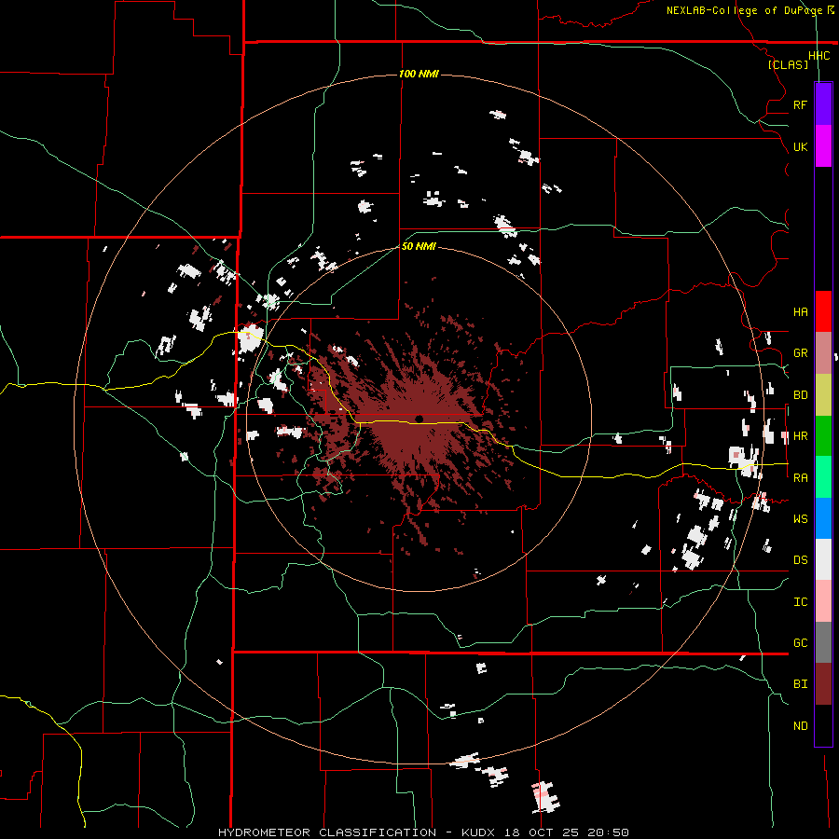Click the RA legend label
Image resolution: width=839 pixels, height=839 pixels.
coord(800,478)
